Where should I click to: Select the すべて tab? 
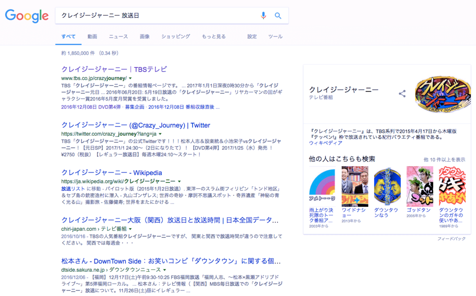point(68,36)
